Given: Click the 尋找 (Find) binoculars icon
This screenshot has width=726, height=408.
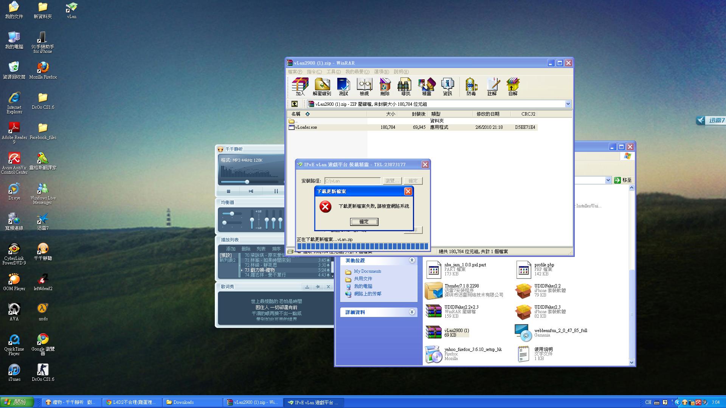Looking at the screenshot, I should (x=405, y=87).
